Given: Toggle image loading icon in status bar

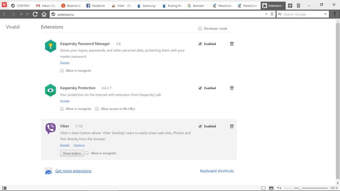Looking at the screenshot, I should [271, 188].
